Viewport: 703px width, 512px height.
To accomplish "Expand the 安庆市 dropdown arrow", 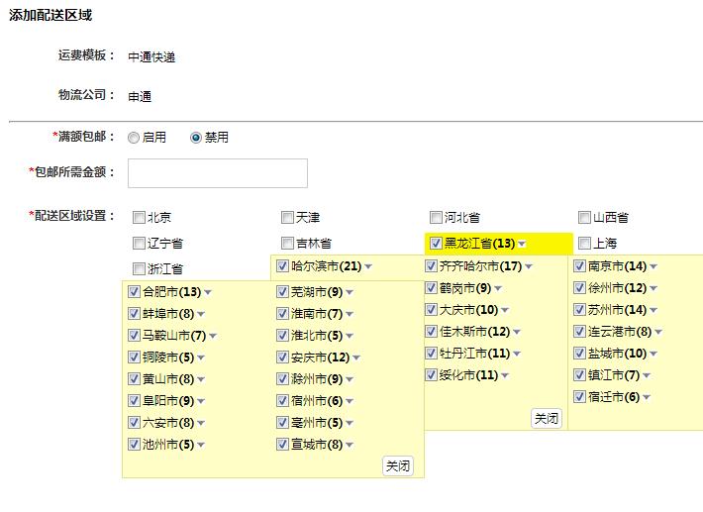I will 356,358.
